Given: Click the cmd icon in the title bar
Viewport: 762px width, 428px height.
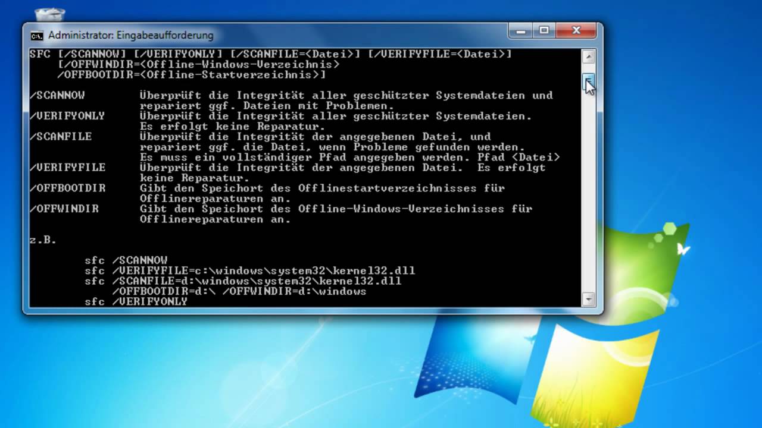Looking at the screenshot, I should tap(36, 36).
